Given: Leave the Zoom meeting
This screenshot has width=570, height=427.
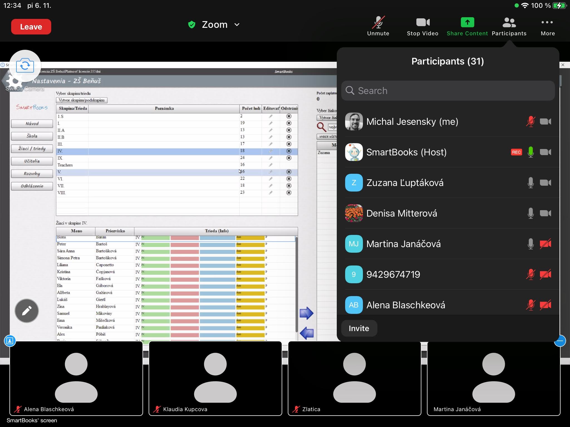Looking at the screenshot, I should pyautogui.click(x=31, y=27).
